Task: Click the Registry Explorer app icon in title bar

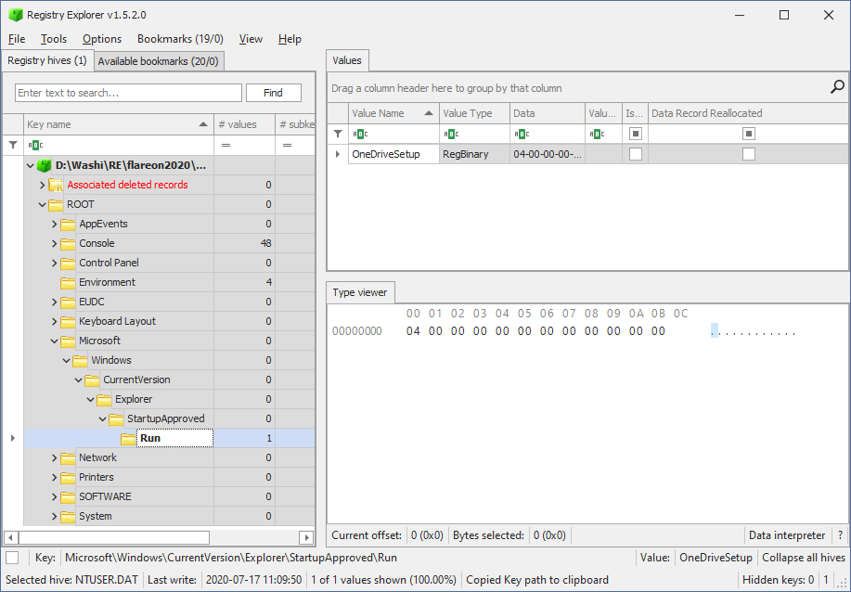Action: tap(15, 15)
